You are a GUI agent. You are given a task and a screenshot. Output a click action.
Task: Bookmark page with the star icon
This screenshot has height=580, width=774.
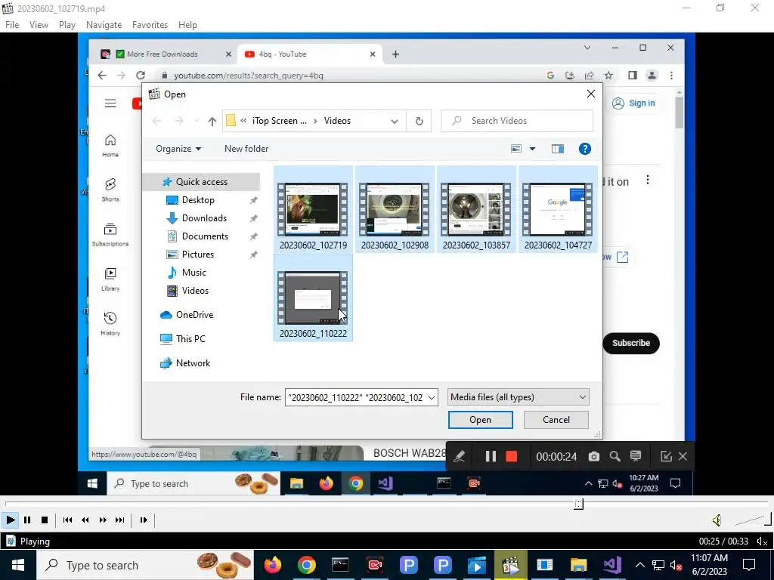(608, 76)
